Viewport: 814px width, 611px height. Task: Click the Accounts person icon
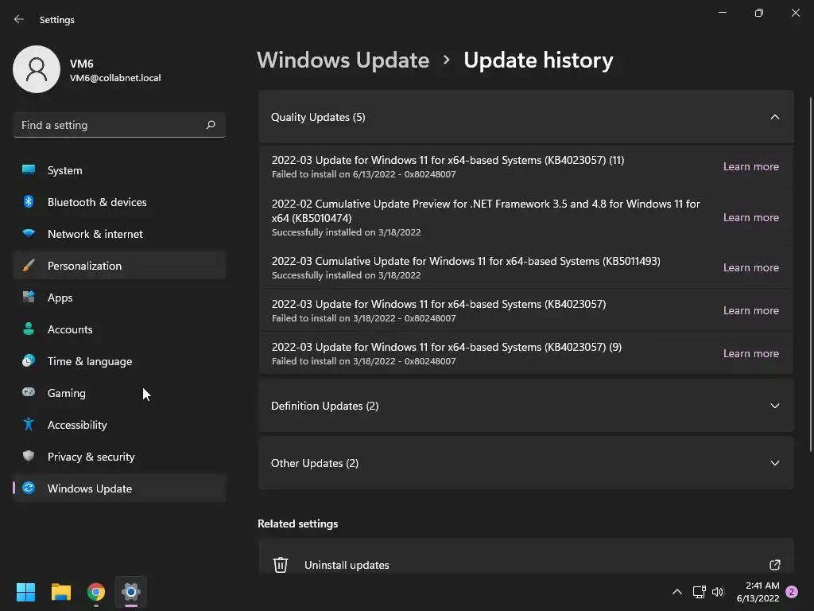(29, 329)
